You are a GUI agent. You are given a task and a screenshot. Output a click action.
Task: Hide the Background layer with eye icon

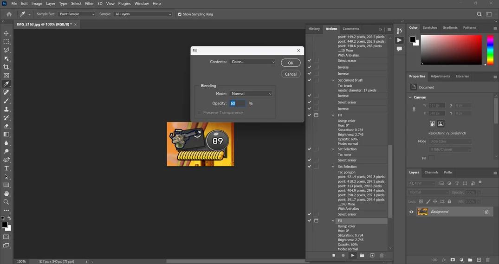click(x=411, y=212)
